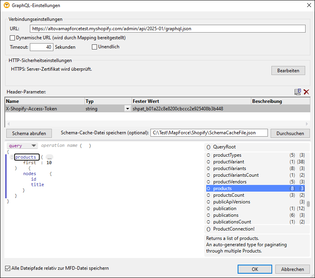Select productsCount in the schema list
The height and width of the screenshot is (278, 315).
coord(228,195)
